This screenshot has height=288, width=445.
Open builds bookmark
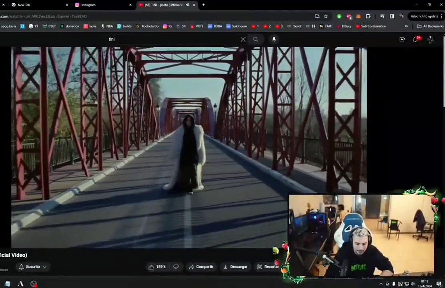tap(124, 26)
